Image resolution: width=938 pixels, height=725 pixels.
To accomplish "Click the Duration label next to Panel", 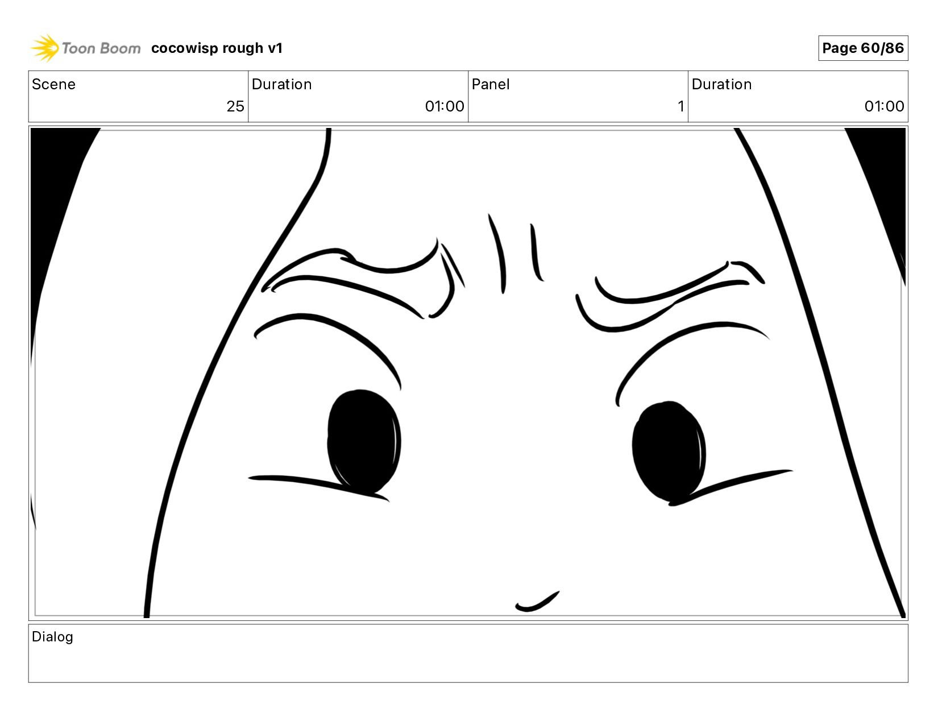I will tap(722, 84).
